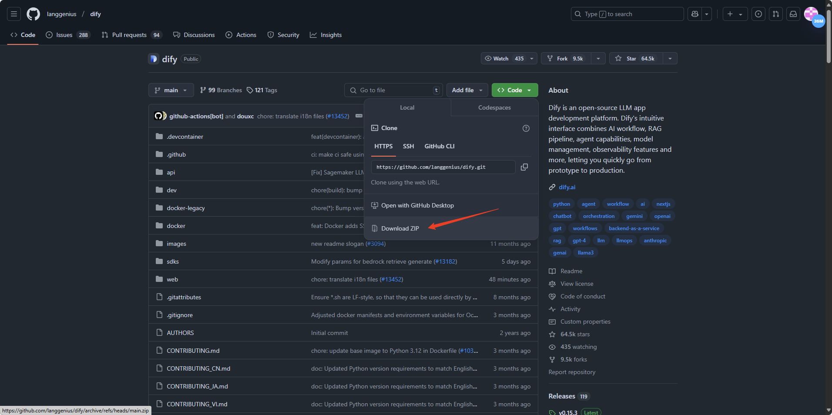The width and height of the screenshot is (832, 415).
Task: Click the Type / to search field
Action: click(627, 14)
